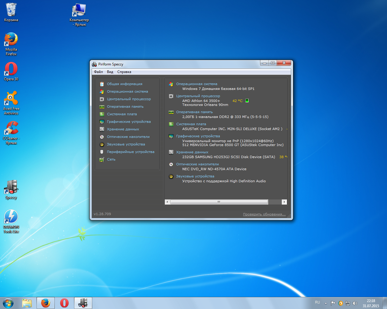Image resolution: width=387 pixels, height=309 pixels.
Task: Open Графические устройства in the left sidebar
Action: click(129, 122)
